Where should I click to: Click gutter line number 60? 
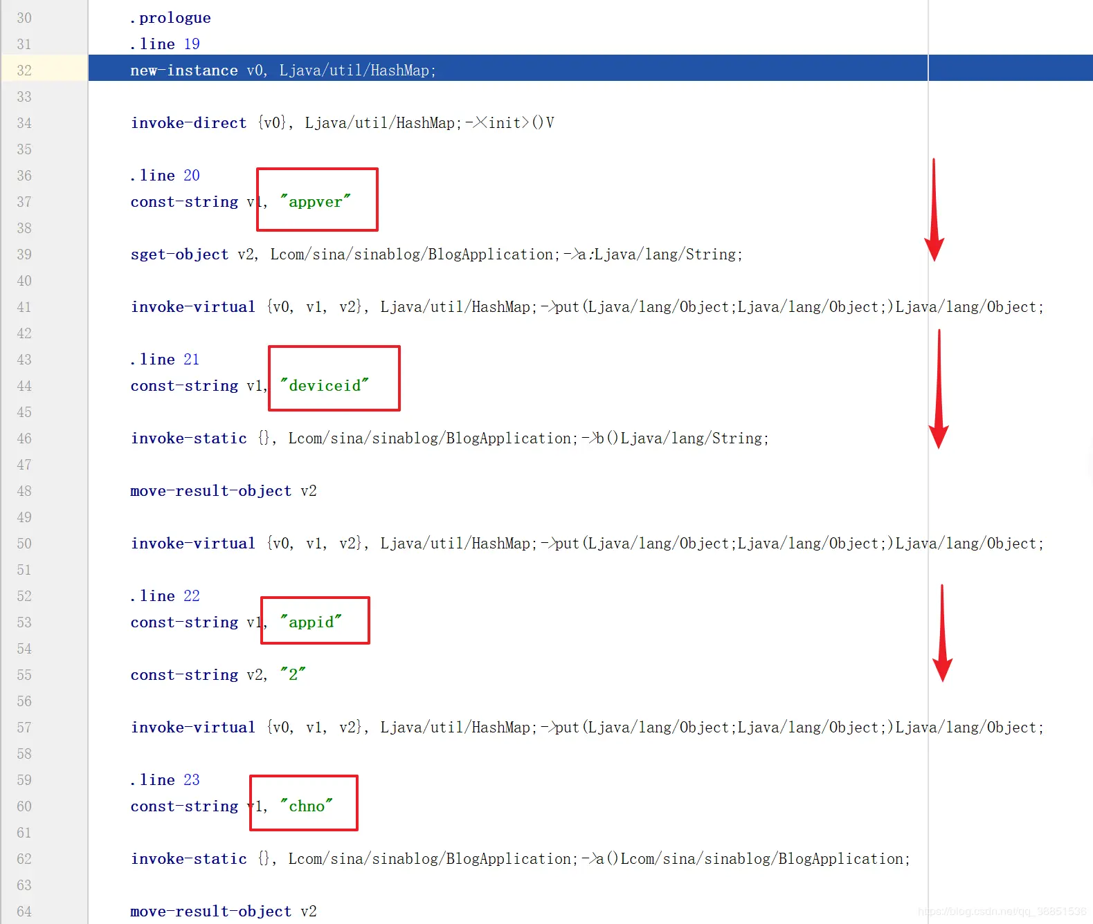24,806
